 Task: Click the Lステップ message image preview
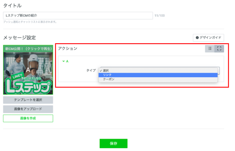click(28, 70)
